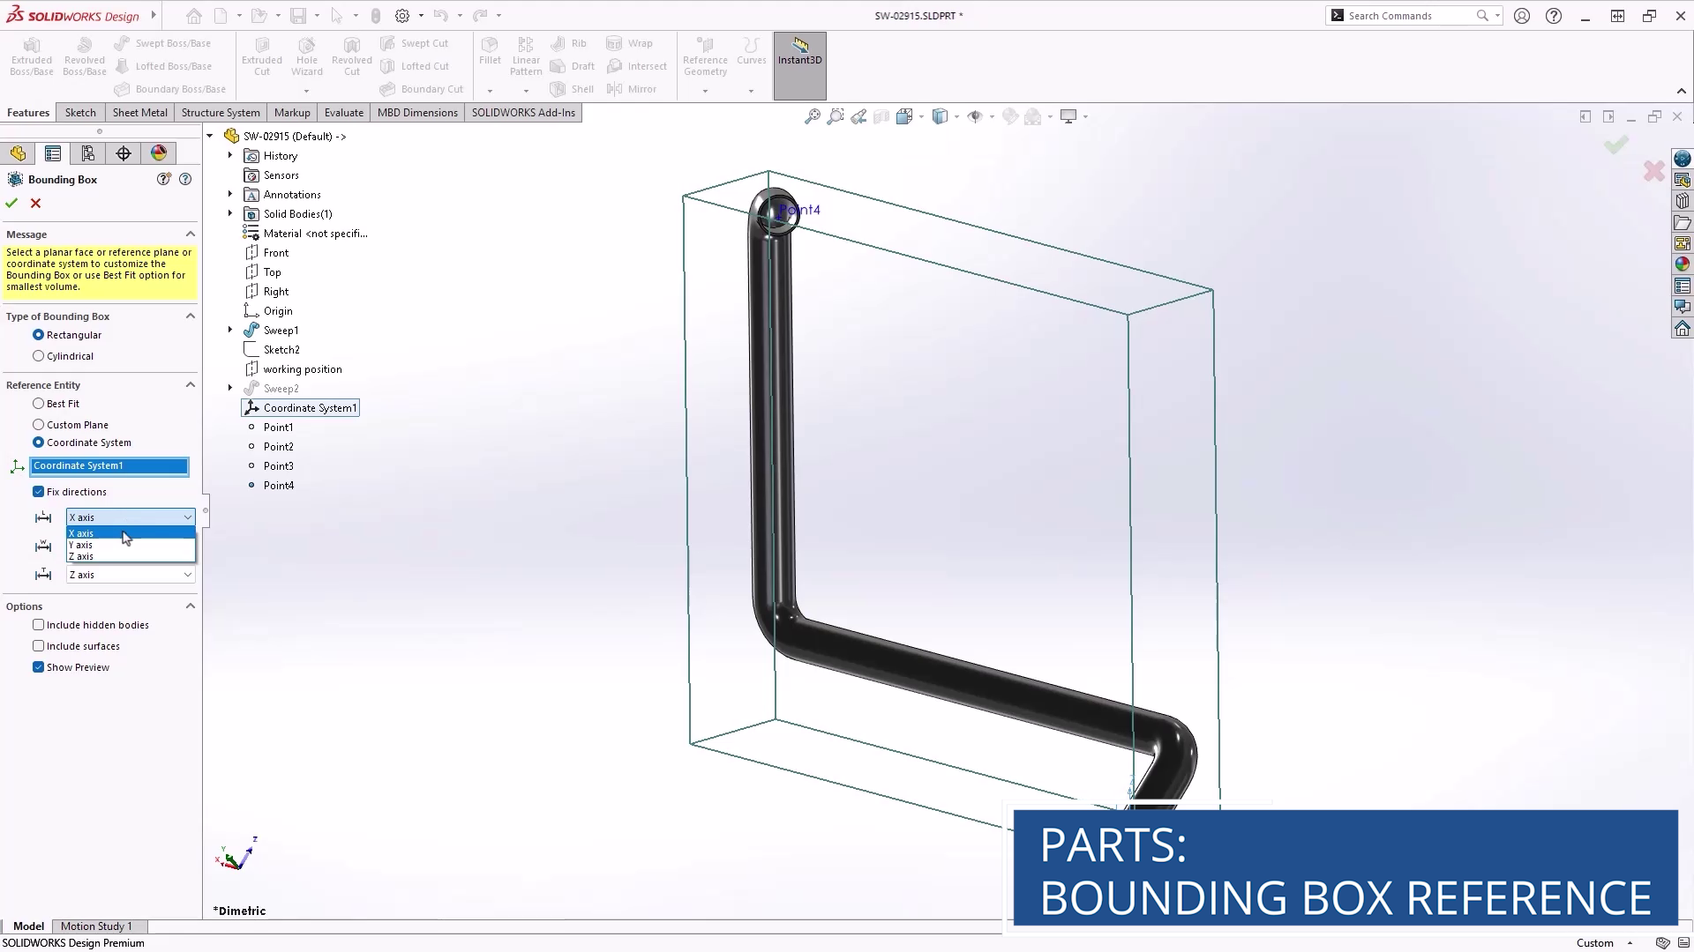Toggle the Instant3D tool

pos(798,56)
